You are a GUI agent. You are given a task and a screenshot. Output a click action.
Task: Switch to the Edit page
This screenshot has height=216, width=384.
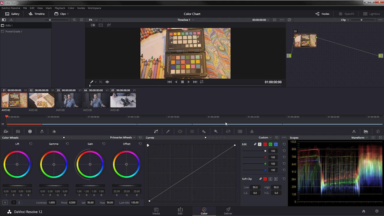(180, 211)
